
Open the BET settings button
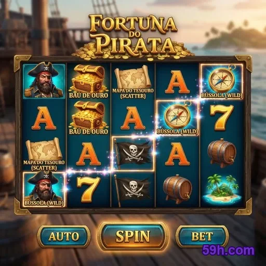click(202, 236)
